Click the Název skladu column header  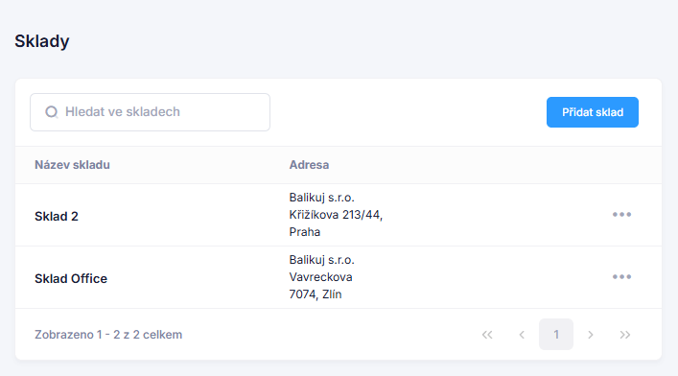72,165
